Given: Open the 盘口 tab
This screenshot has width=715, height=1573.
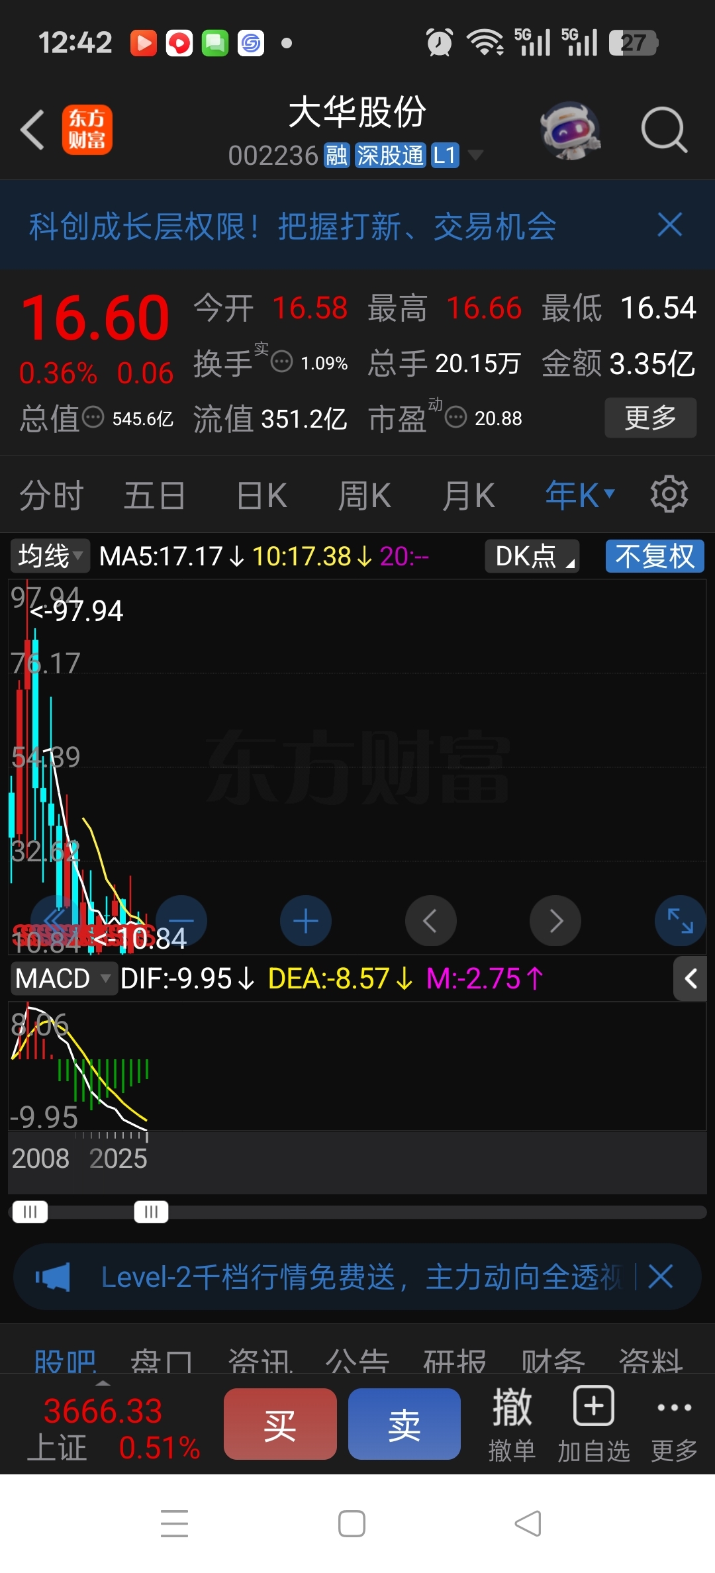Looking at the screenshot, I should tap(162, 1361).
